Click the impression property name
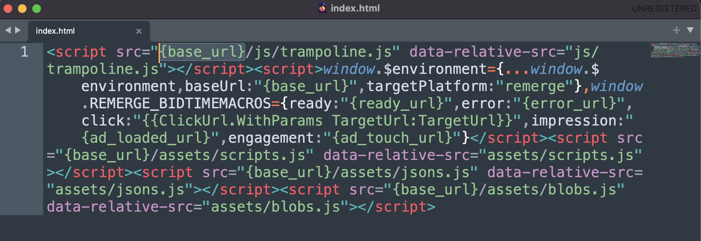 [574, 121]
